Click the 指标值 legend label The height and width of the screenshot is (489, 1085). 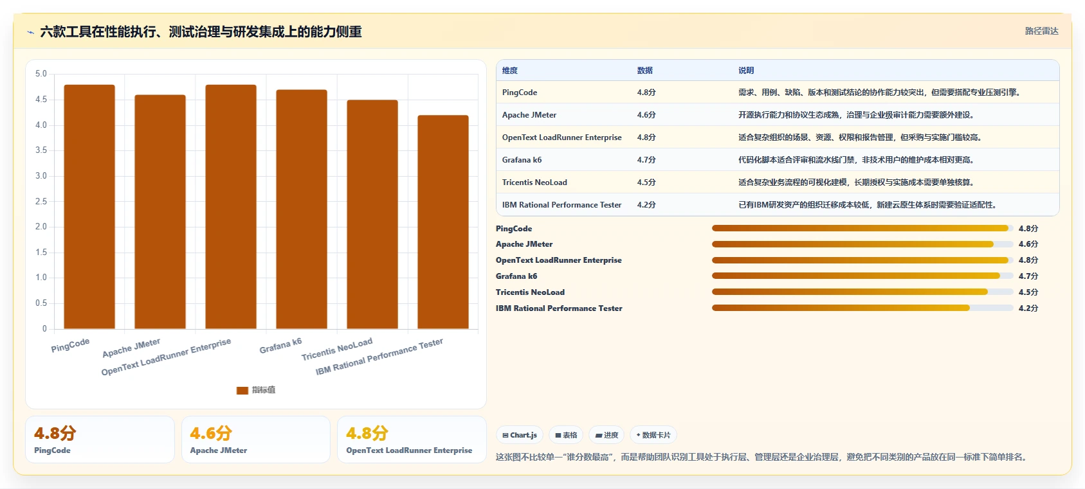264,390
